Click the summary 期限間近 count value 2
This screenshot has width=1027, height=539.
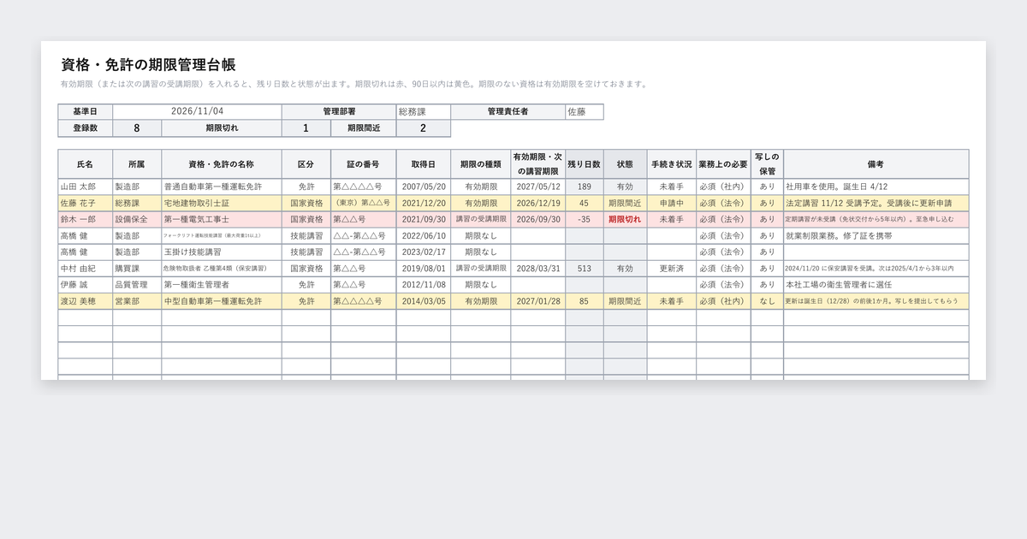(423, 128)
